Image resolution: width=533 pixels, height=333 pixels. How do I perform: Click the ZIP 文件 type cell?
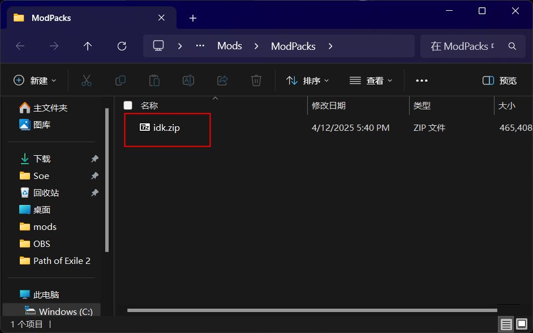point(429,127)
